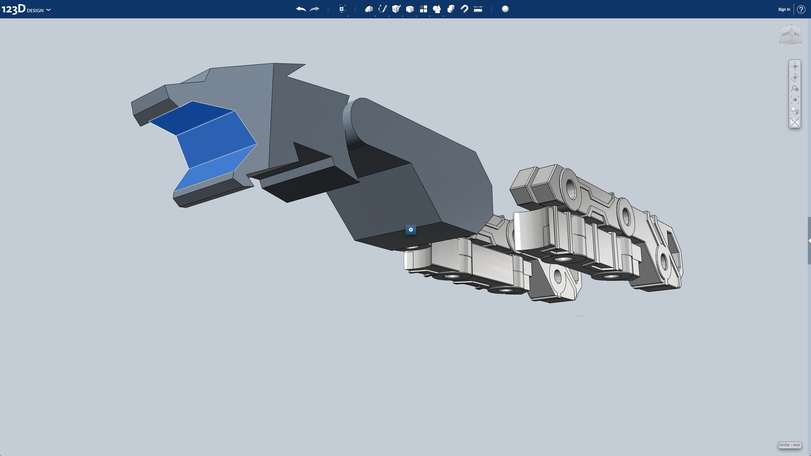Click the Undo arrow in the toolbar

point(300,9)
